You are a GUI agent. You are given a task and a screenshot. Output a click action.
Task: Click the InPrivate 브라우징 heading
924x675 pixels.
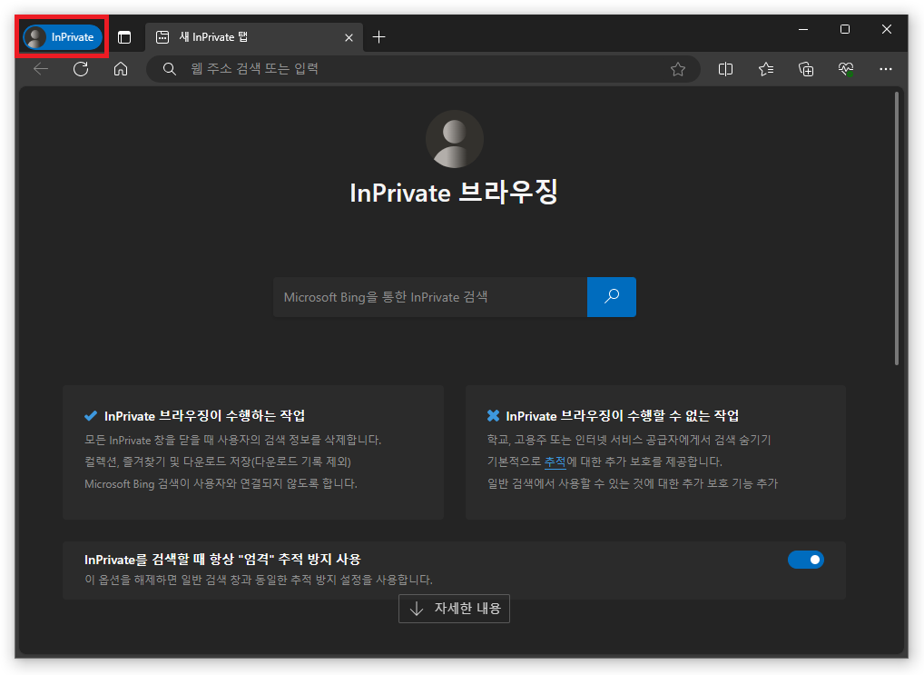coord(455,193)
